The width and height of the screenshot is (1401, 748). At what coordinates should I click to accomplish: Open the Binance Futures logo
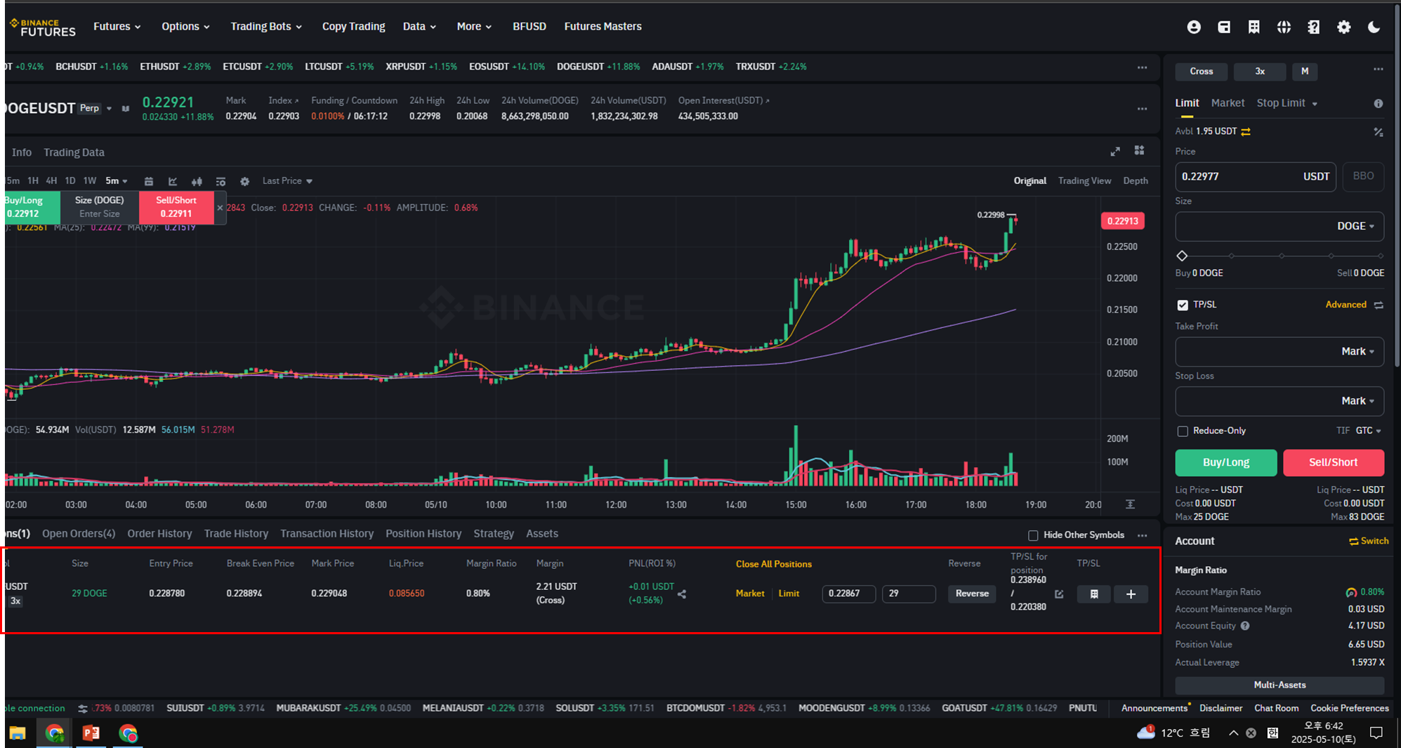pyautogui.click(x=43, y=27)
